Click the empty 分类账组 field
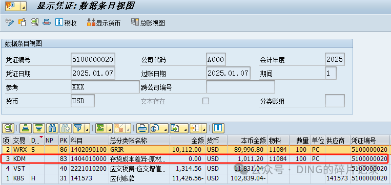391x185 pixels. point(335,101)
